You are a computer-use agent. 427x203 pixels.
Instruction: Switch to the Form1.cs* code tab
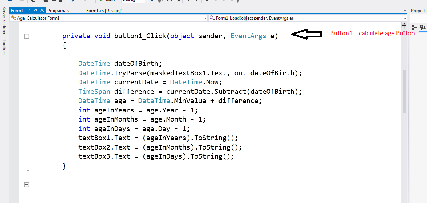[20, 10]
